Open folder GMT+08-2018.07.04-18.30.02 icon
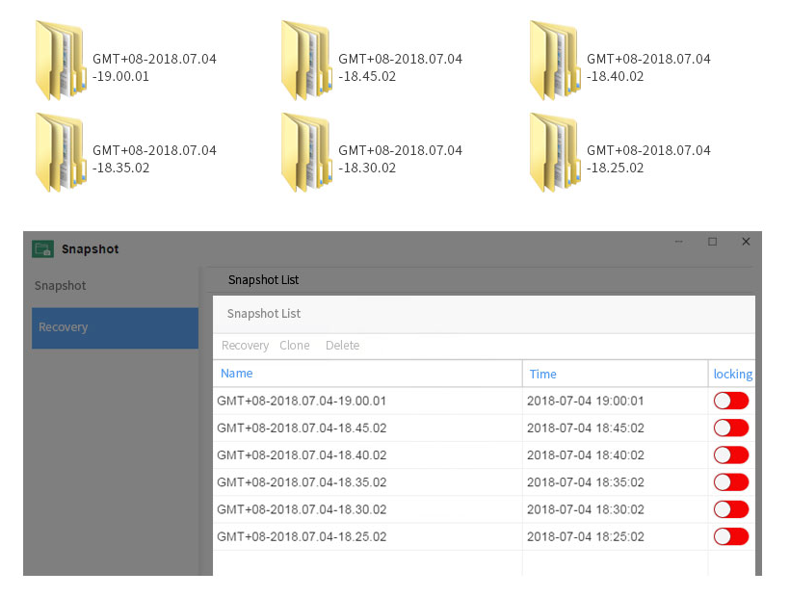The width and height of the screenshot is (790, 597). coord(306,152)
